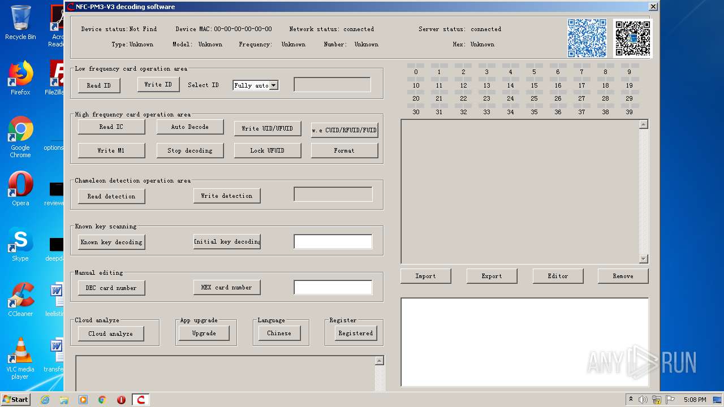Click the Registered button
The width and height of the screenshot is (724, 407).
coord(356,333)
